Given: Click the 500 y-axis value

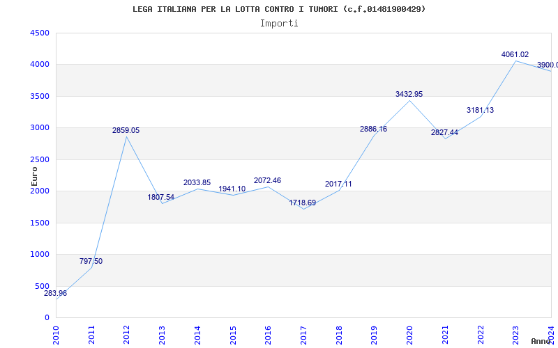Looking at the screenshot, I should [43, 286].
